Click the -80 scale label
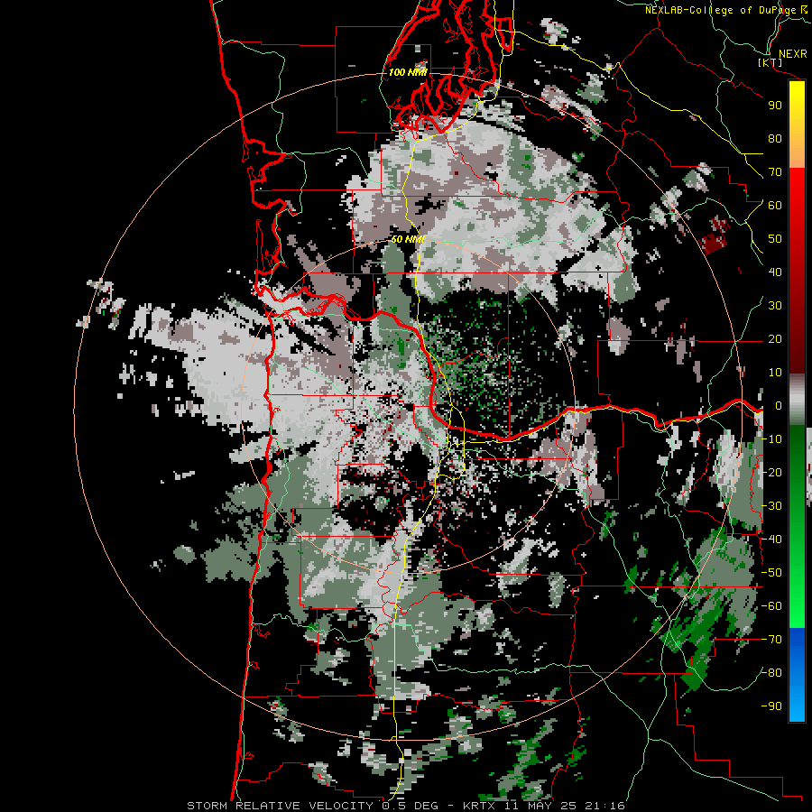The height and width of the screenshot is (812, 812). point(771,673)
